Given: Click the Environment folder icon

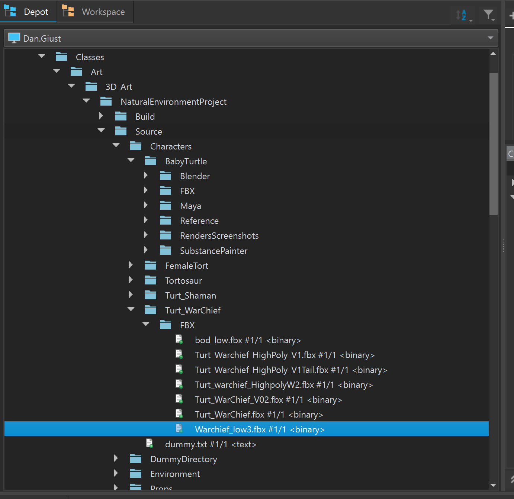Looking at the screenshot, I should 136,474.
